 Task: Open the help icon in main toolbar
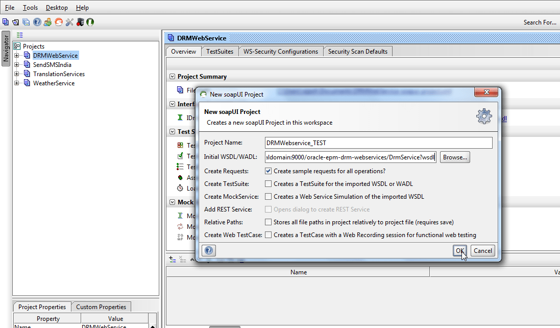coord(37,22)
